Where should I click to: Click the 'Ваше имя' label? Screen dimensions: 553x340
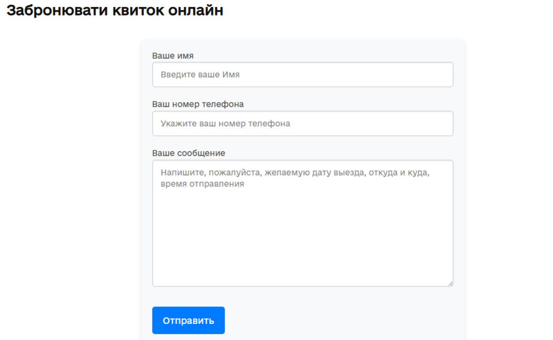point(173,56)
